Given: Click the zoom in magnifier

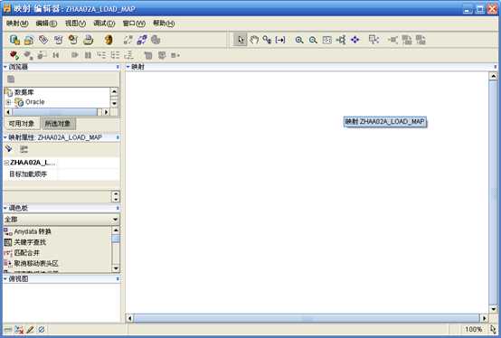Looking at the screenshot, I should [x=299, y=40].
